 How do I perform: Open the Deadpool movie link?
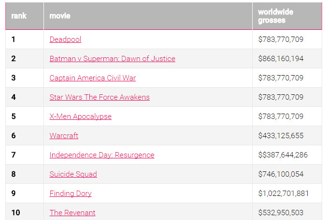(x=65, y=39)
